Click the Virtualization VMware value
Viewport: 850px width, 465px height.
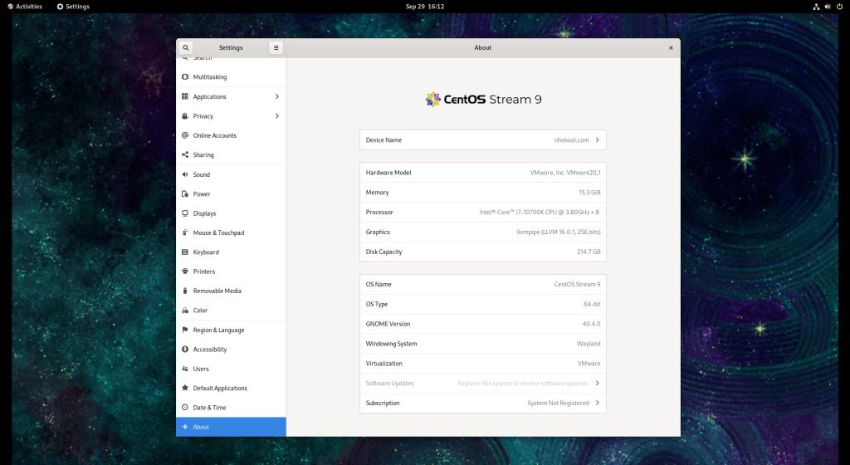[x=589, y=363]
